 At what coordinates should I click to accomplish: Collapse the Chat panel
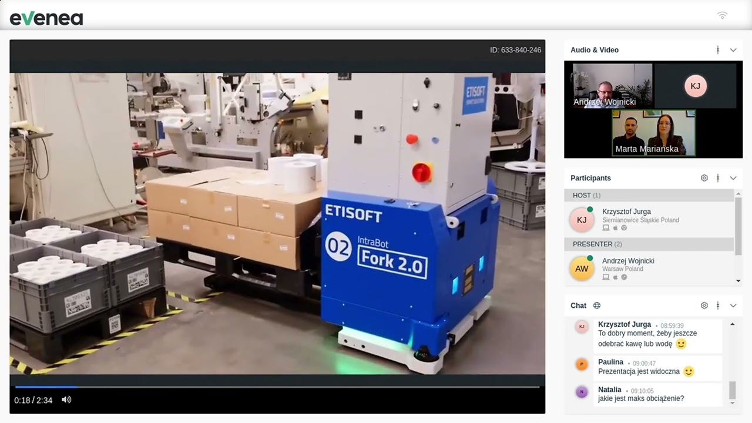pos(733,305)
